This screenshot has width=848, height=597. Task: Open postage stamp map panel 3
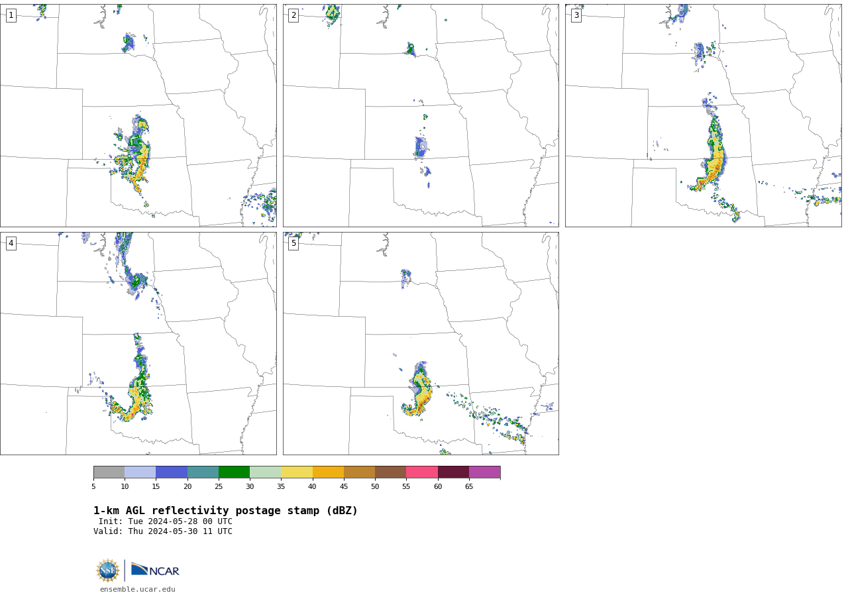703,115
